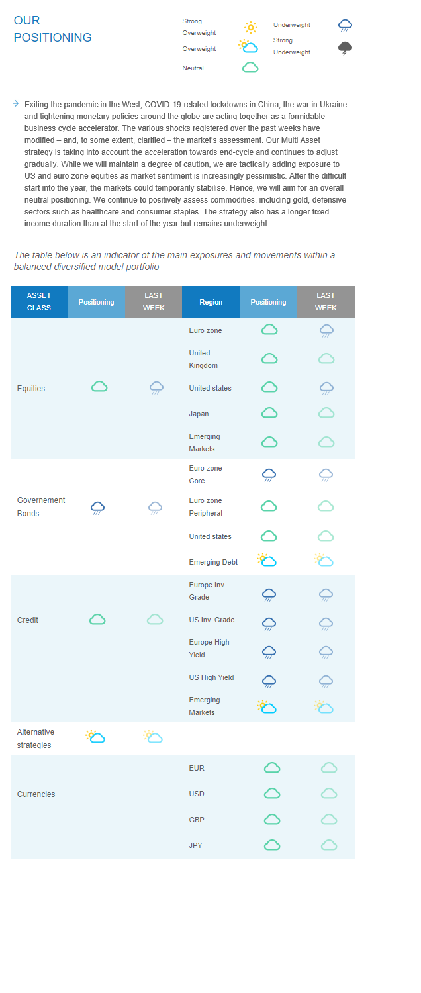Screen dimensions: 421x993
Task: Click JPY currency positioning cloud icon
Action: 272,845
